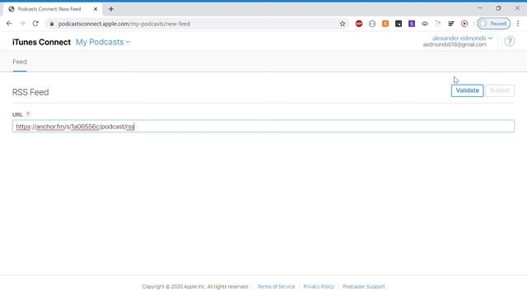The width and height of the screenshot is (527, 296).
Task: Click the red play circle extension icon
Action: [x=464, y=24]
